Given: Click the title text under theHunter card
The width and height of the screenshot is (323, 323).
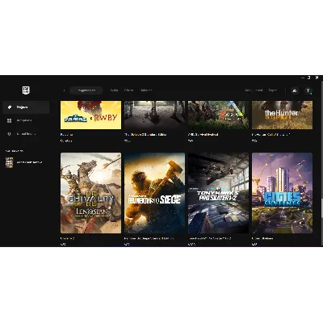Looking at the screenshot, I should click(271, 134).
